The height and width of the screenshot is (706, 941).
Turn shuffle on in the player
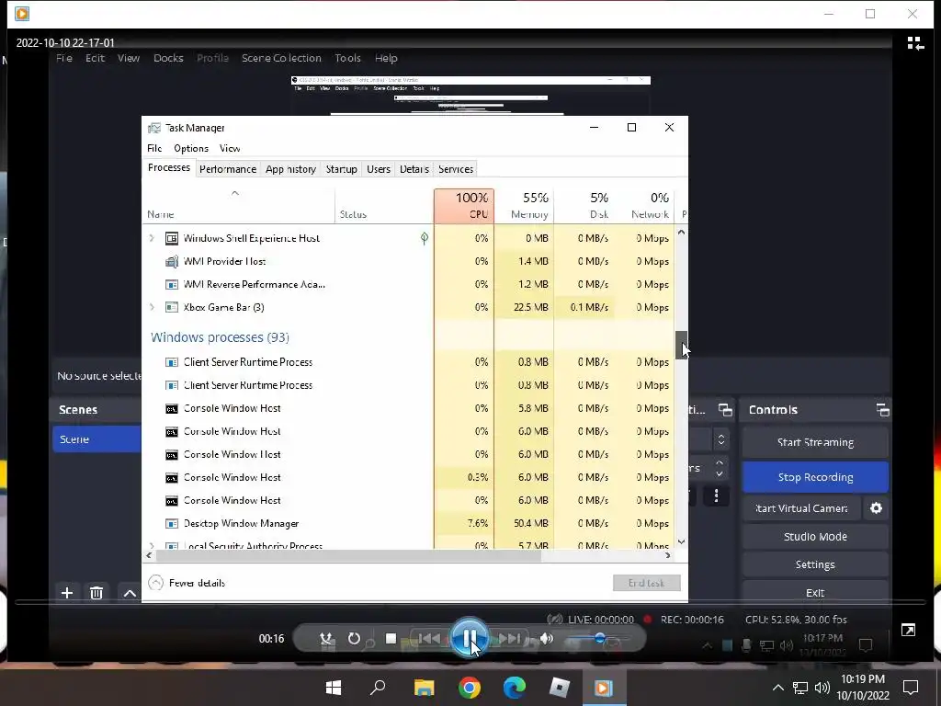326,638
